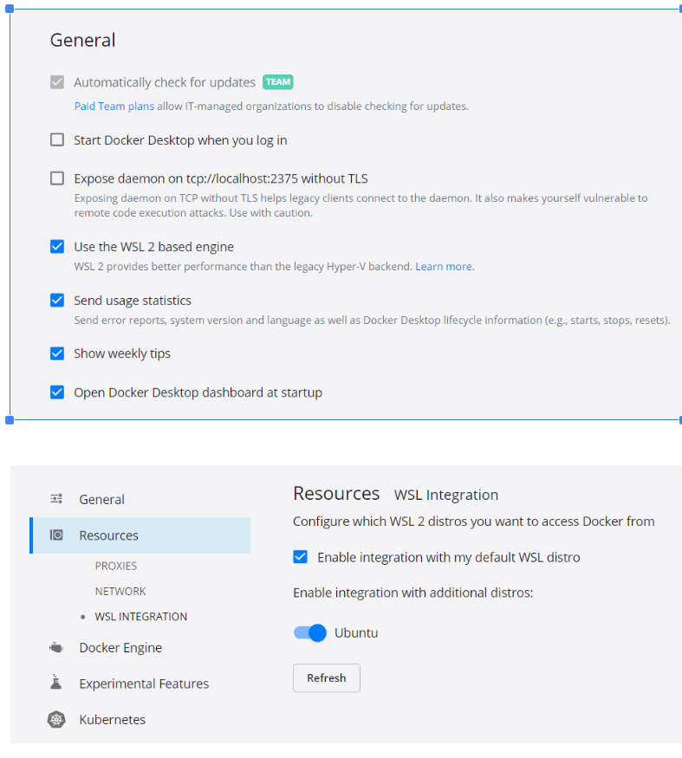The image size is (682, 758).
Task: Enable Start Docker Desktop when you log in
Action: click(57, 139)
